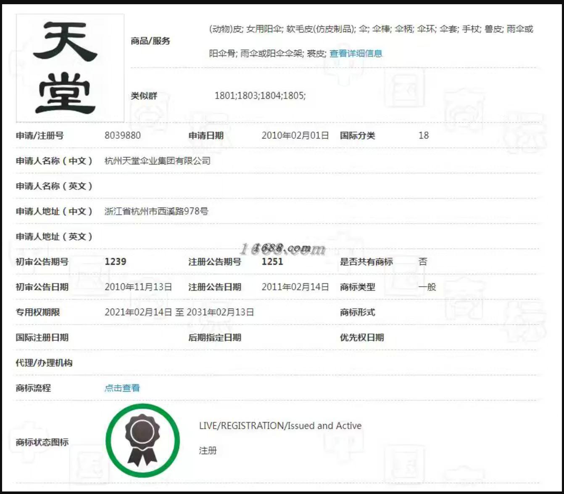Image resolution: width=564 pixels, height=494 pixels.
Task: Click the 专用权期限 label
Action: (x=38, y=312)
